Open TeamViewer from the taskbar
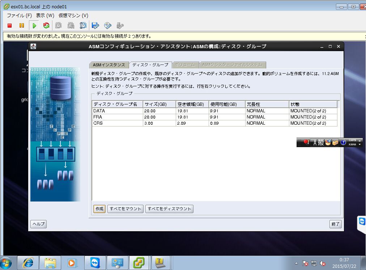The width and height of the screenshot is (366, 270). click(95, 263)
